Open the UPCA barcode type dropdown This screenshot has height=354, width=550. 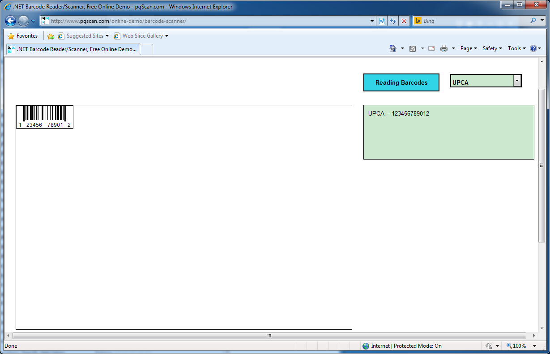pyautogui.click(x=486, y=81)
